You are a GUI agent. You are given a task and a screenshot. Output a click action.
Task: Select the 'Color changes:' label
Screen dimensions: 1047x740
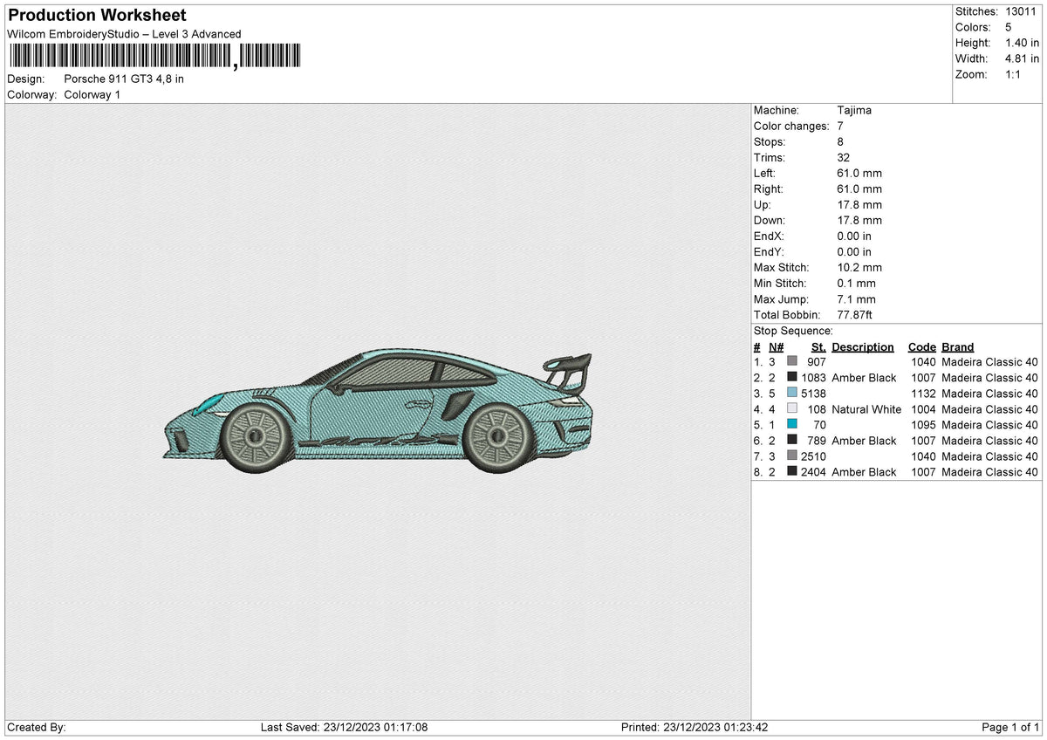pyautogui.click(x=791, y=126)
